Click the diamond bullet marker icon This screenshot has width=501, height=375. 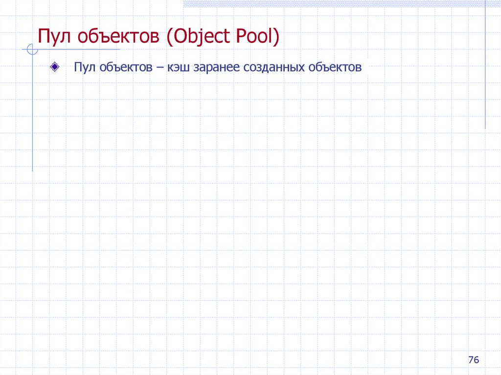[54, 67]
